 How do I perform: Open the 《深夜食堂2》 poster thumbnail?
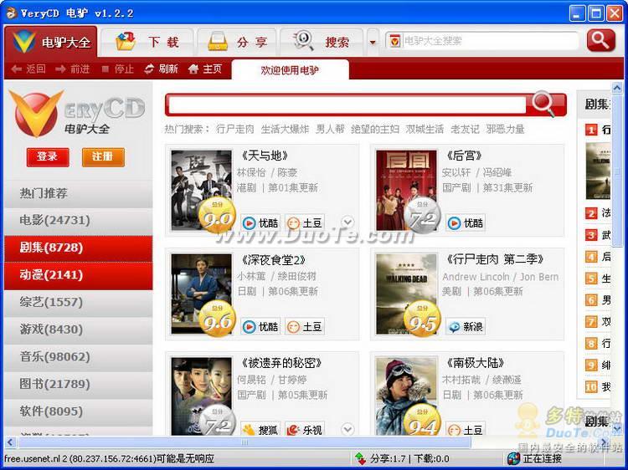tap(202, 294)
